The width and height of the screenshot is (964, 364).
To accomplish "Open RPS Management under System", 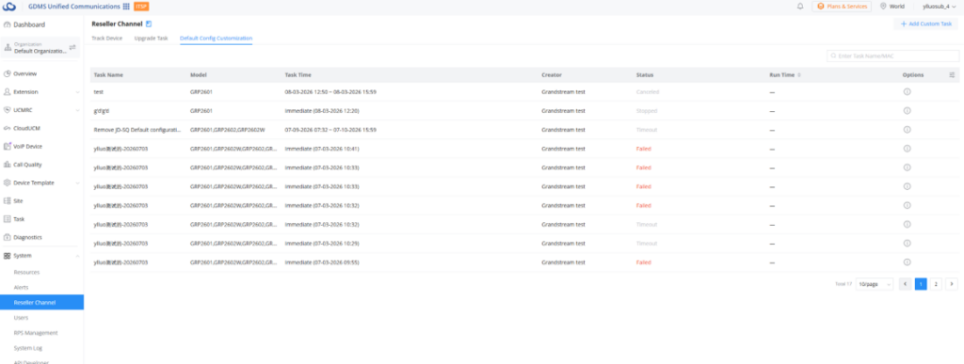I will pyautogui.click(x=36, y=333).
